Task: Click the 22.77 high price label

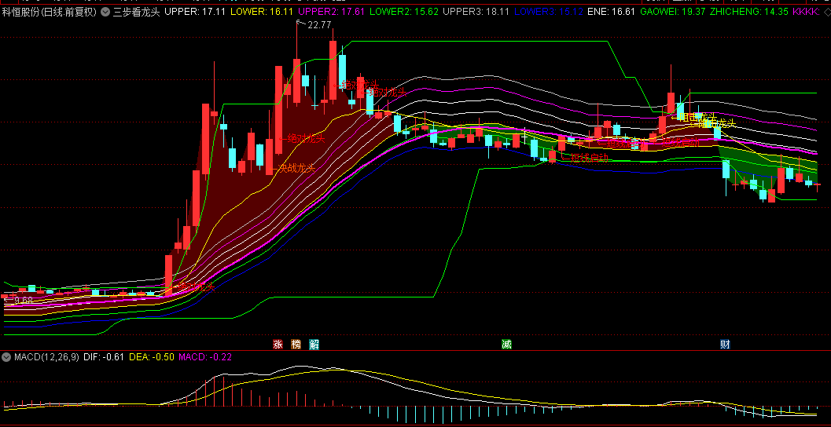Action: [318, 24]
